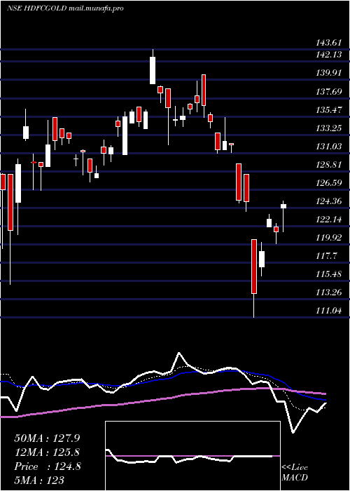Click the 122.14 price level label

[x=328, y=219]
